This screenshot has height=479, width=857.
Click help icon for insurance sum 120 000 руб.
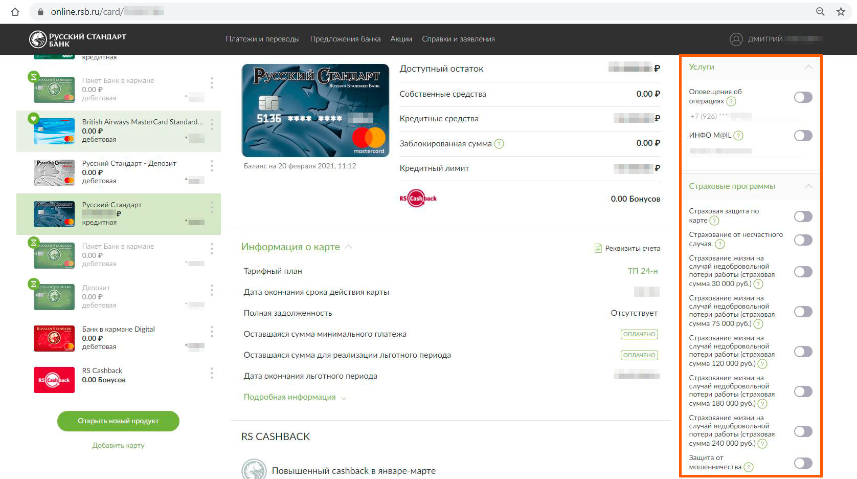tap(762, 364)
